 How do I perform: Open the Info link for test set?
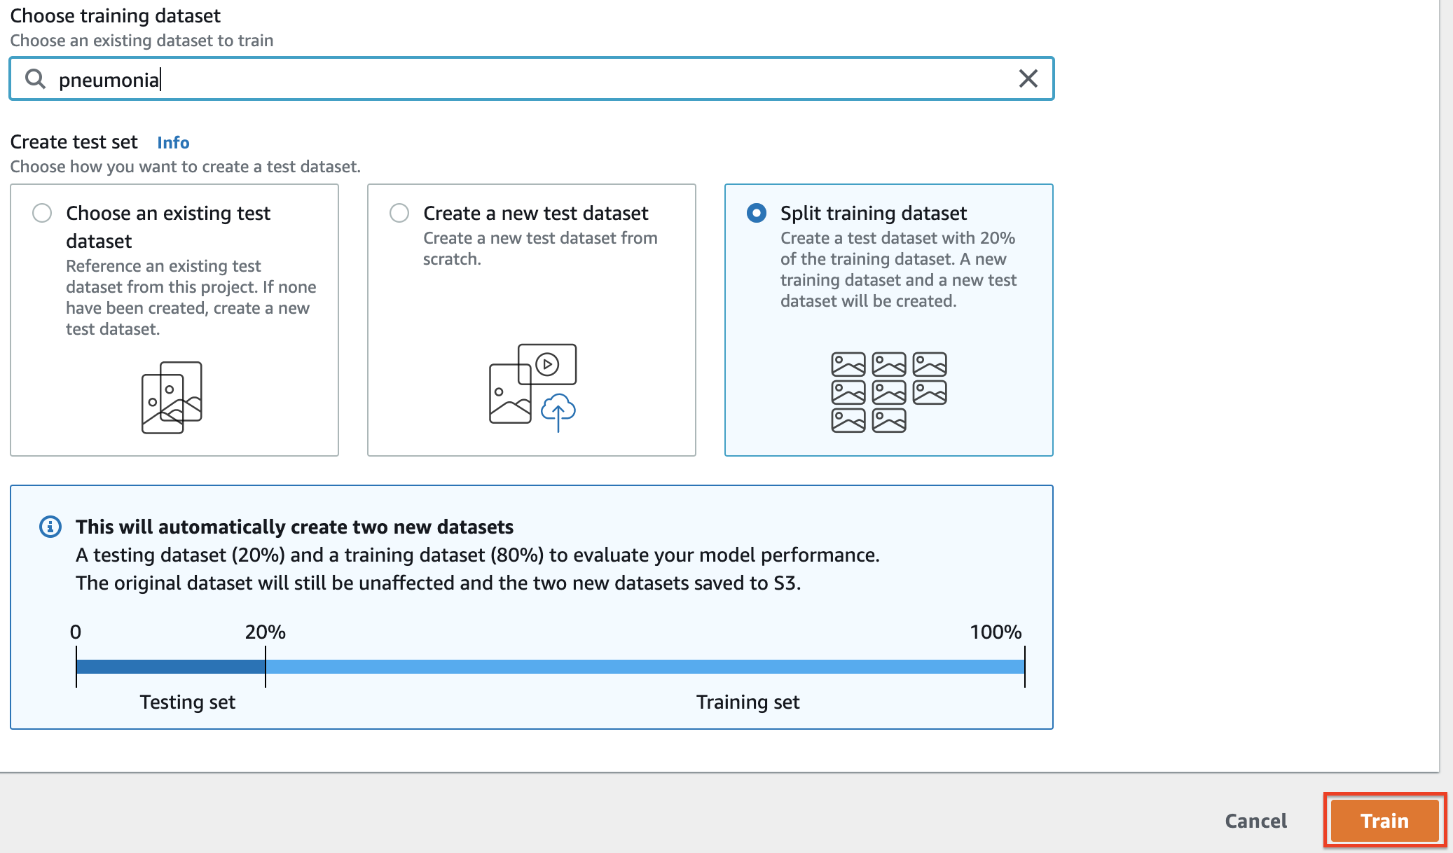(x=173, y=143)
